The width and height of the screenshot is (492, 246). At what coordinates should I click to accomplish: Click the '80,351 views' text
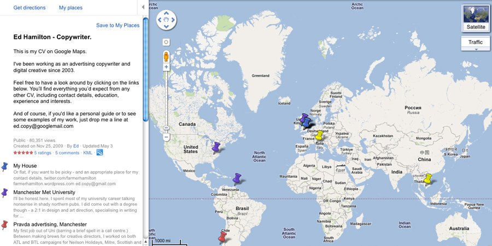pos(42,140)
